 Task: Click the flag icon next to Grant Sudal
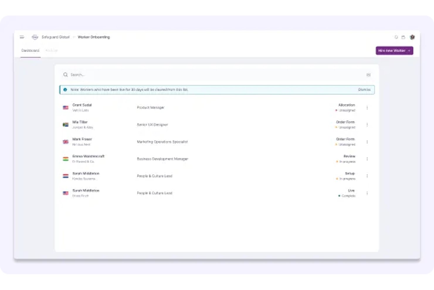click(x=66, y=108)
